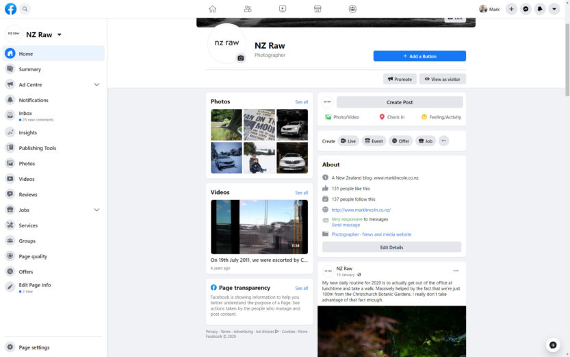Screen dimensions: 570x357
Task: Open the post options ellipsis menu
Action: [456, 271]
